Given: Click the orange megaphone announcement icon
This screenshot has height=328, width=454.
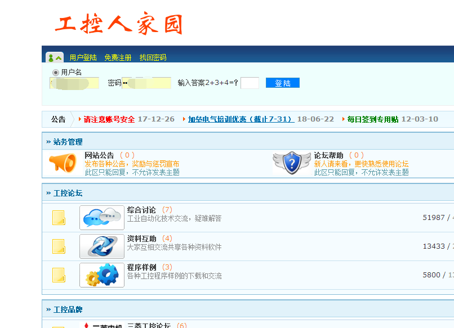Looking at the screenshot, I should point(63,163).
